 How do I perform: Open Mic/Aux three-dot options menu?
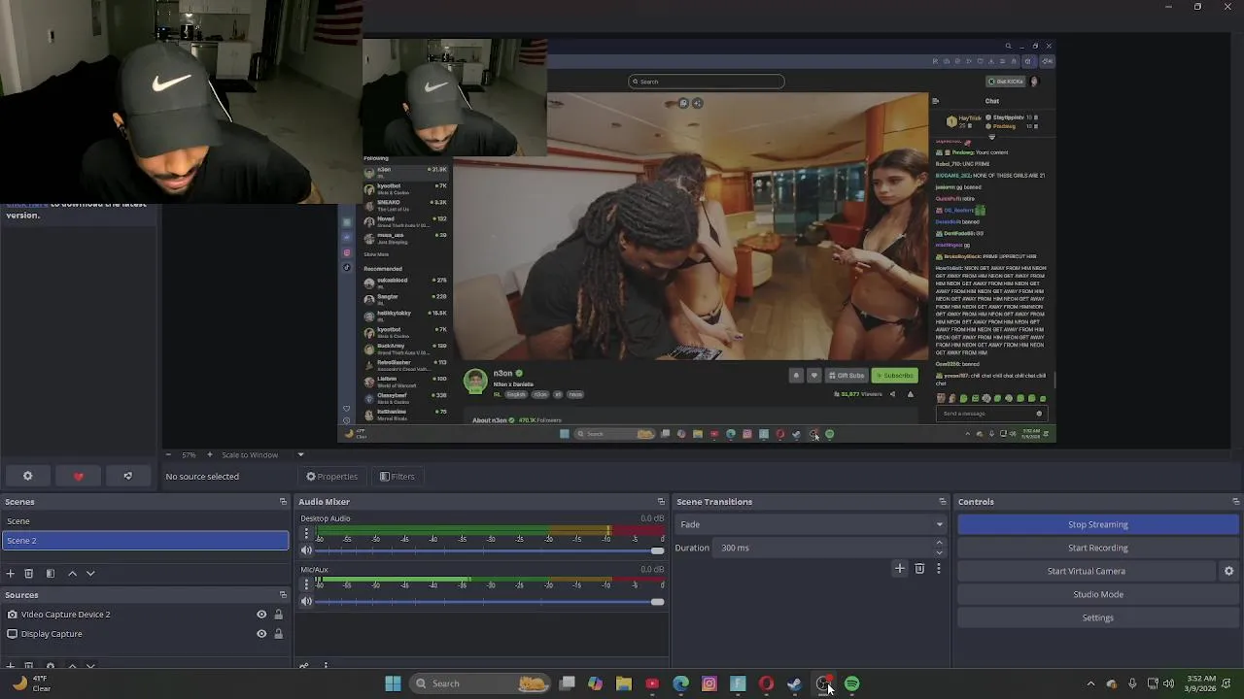(306, 583)
